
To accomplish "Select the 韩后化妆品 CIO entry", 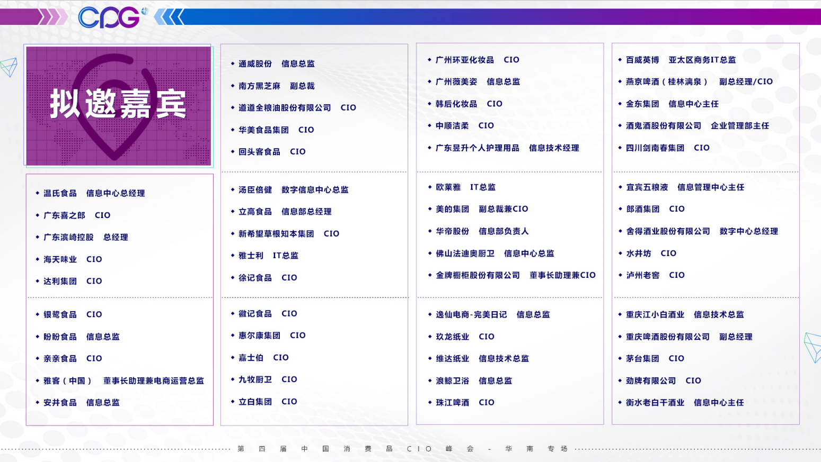I will (469, 104).
